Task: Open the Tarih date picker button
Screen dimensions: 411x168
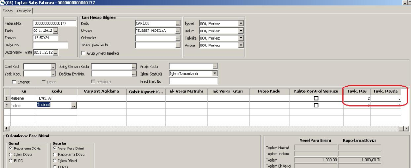Action: (55, 31)
